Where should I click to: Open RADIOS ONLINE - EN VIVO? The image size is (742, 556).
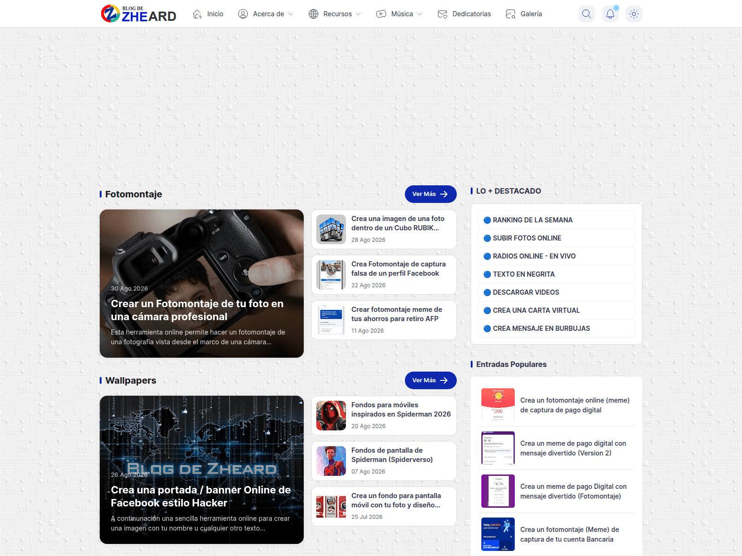(x=556, y=256)
